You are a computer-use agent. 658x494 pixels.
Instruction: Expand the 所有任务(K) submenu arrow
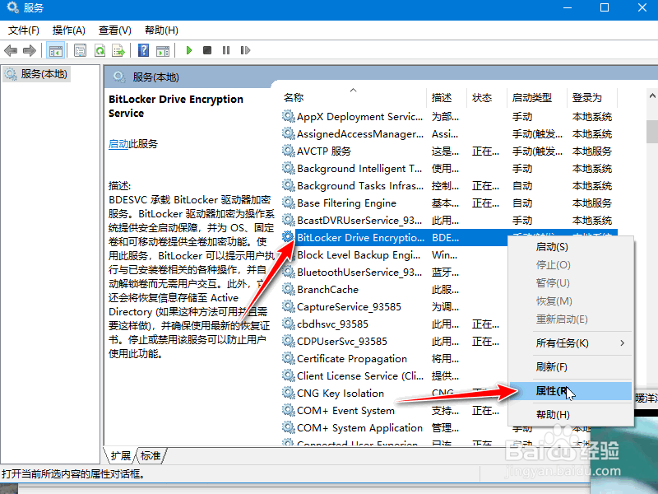point(623,343)
